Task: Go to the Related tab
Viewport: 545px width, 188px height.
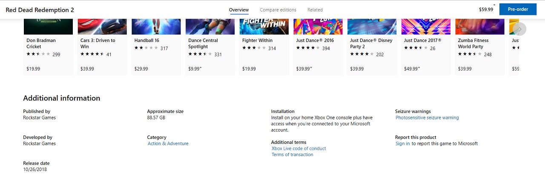Action: pyautogui.click(x=315, y=10)
